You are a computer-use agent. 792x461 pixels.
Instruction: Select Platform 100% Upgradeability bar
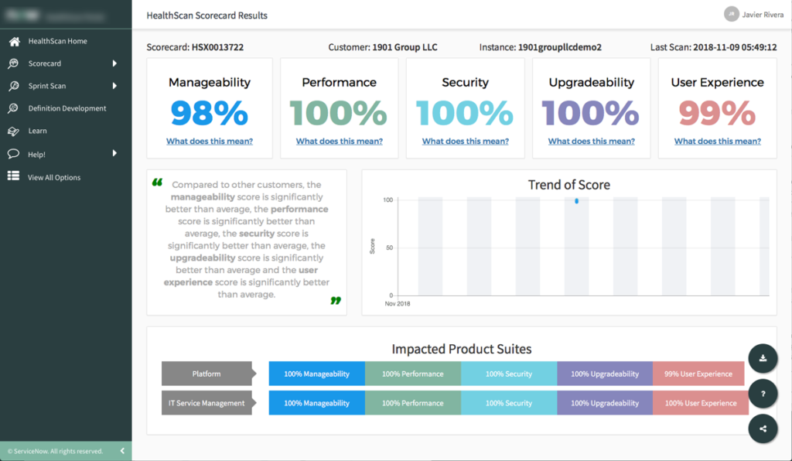pyautogui.click(x=605, y=374)
